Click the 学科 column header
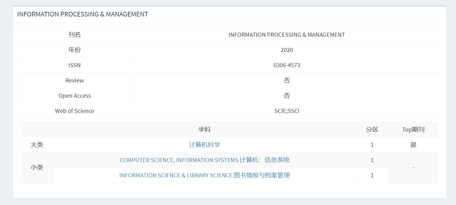 pos(205,129)
